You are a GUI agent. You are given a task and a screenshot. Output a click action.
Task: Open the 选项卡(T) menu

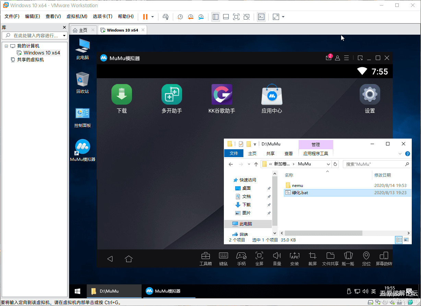pyautogui.click(x=103, y=16)
